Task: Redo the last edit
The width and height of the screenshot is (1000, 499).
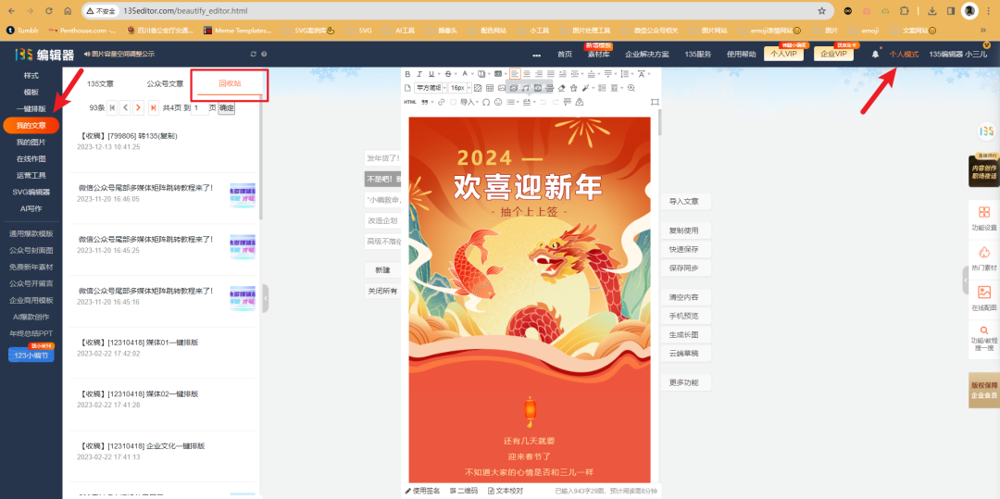Action: coord(556,102)
